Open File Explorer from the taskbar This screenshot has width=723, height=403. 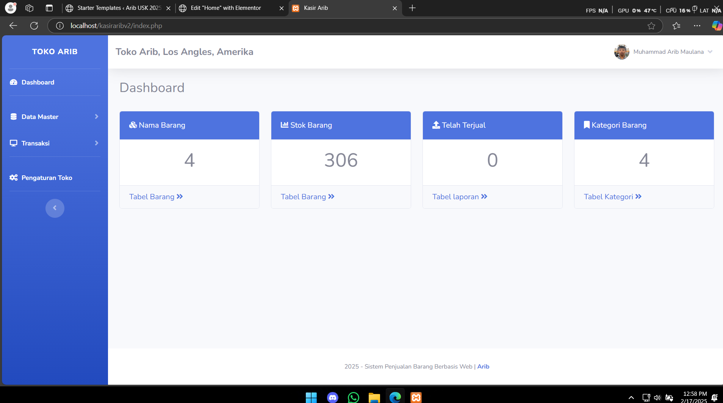click(x=374, y=397)
